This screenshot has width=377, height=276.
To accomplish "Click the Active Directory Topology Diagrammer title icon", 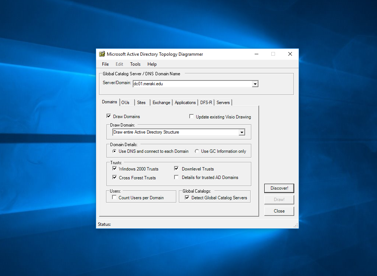I will [x=102, y=54].
